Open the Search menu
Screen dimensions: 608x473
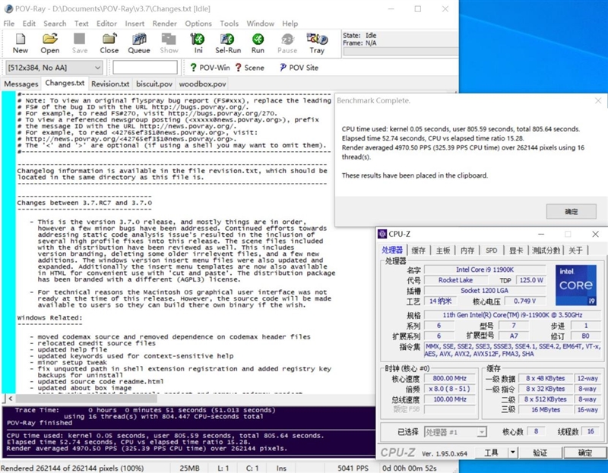tap(55, 24)
